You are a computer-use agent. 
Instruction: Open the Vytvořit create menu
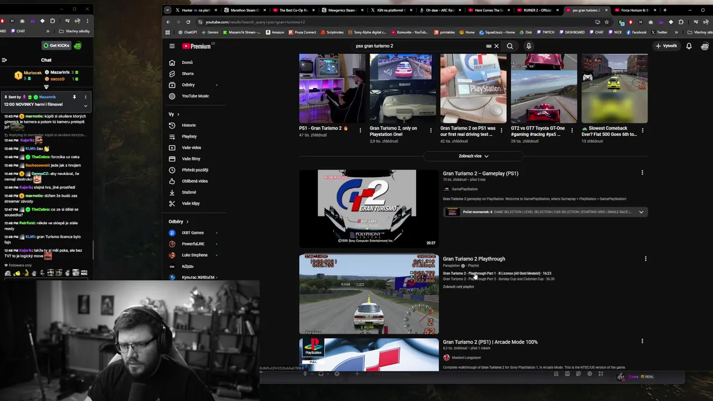point(666,46)
